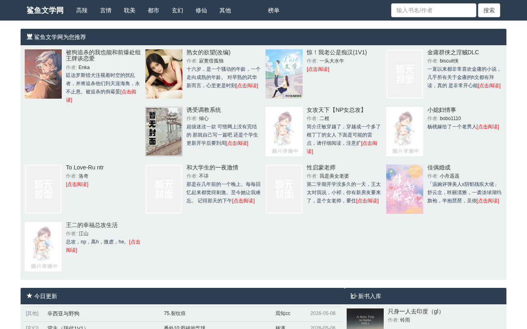This screenshot has height=329, width=527.
Task: Open the cover of 惊！我老公是痴汉(1V1)
Action: pos(284,74)
